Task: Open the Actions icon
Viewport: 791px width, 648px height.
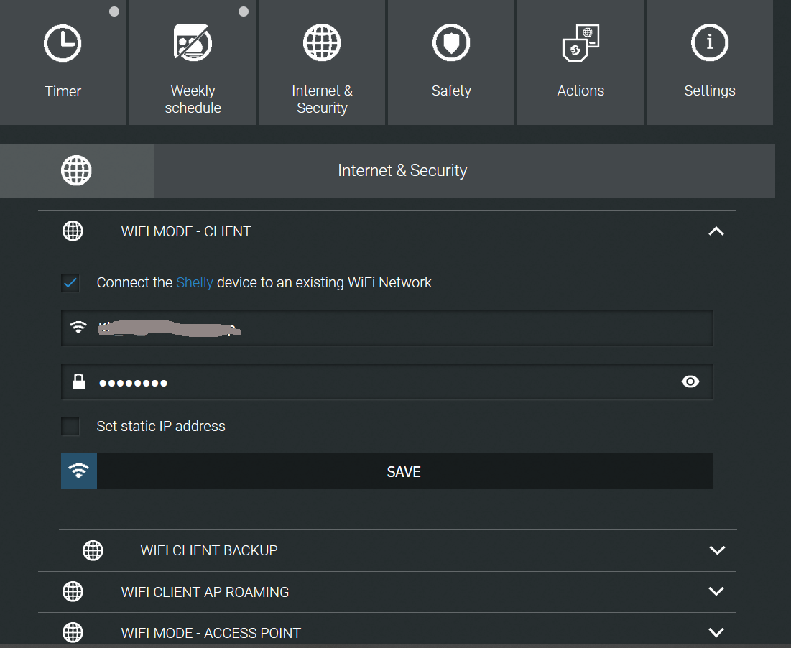Action: pos(580,44)
